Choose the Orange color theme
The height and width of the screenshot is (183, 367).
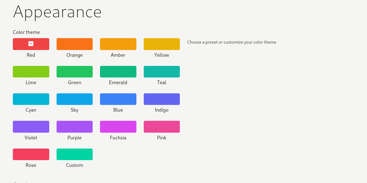(x=75, y=44)
